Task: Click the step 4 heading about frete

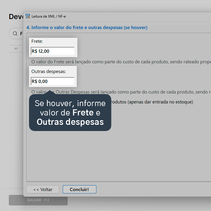Action: 87,28
